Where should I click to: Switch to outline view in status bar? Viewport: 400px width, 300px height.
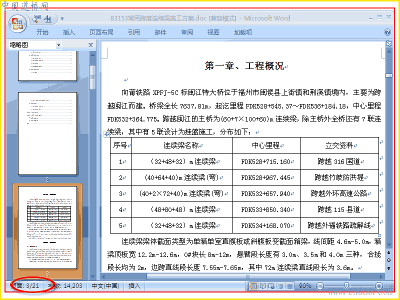coord(280,286)
